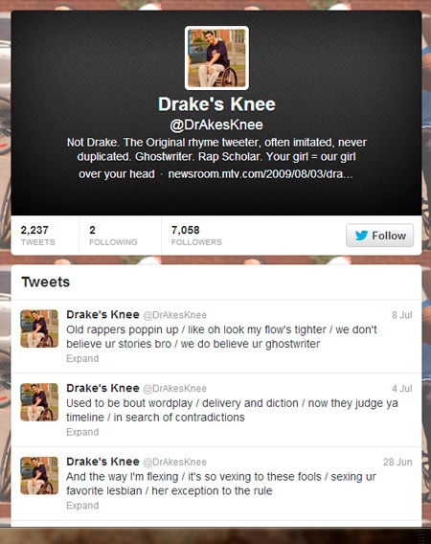
Task: Open the 4 Jul tweet timestamp
Action: (x=402, y=389)
